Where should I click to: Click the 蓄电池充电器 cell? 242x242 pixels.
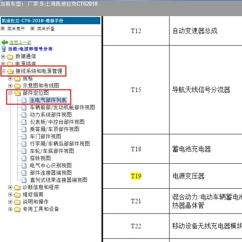(x=206, y=149)
